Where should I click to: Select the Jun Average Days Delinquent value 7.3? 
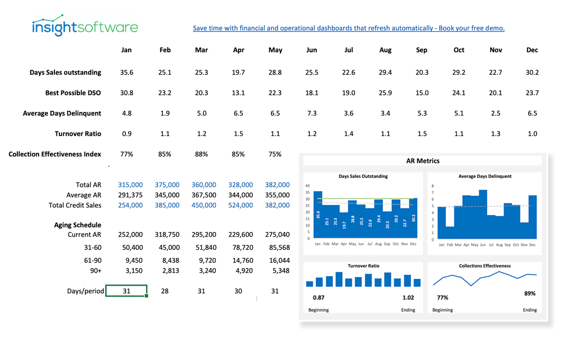point(312,113)
